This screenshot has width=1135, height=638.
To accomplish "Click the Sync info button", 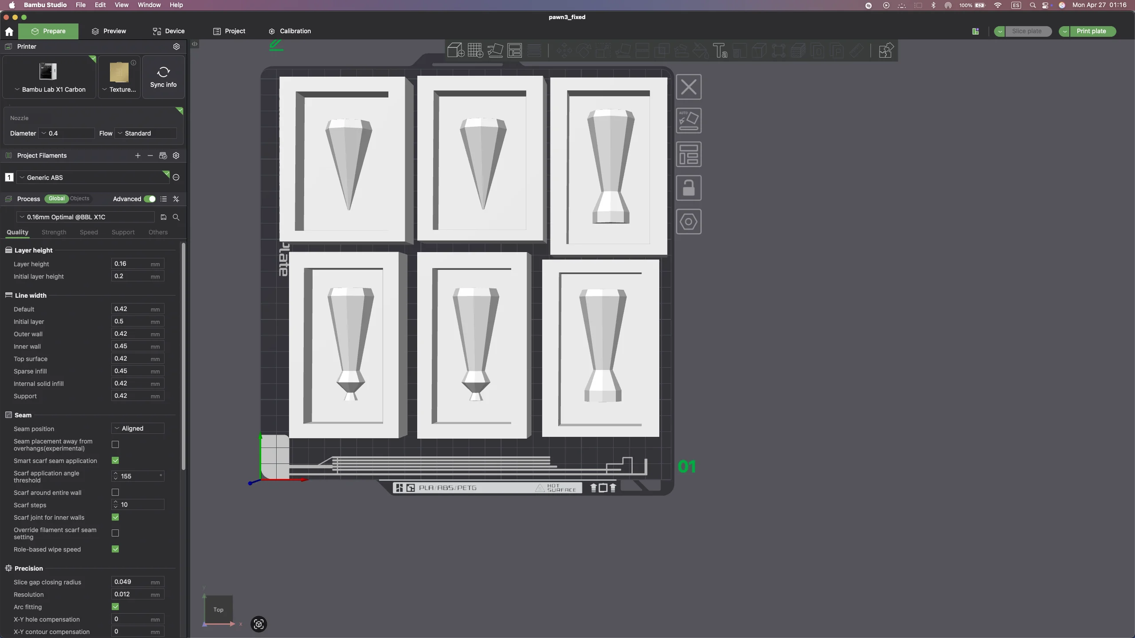I will click(x=164, y=77).
